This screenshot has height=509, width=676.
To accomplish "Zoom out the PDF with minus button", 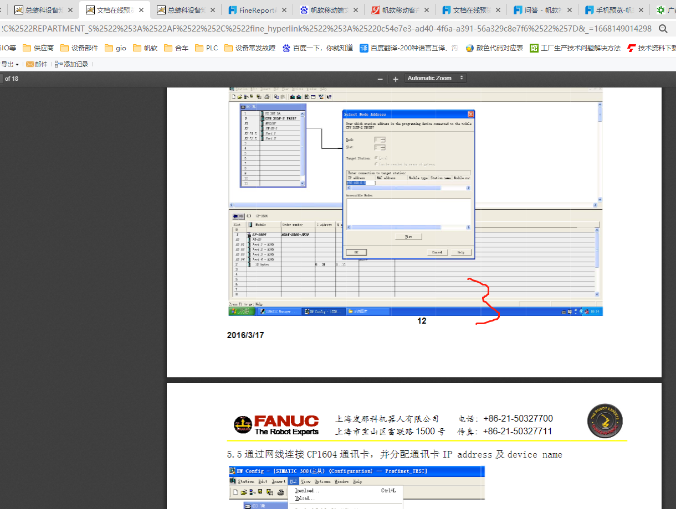I will [380, 79].
